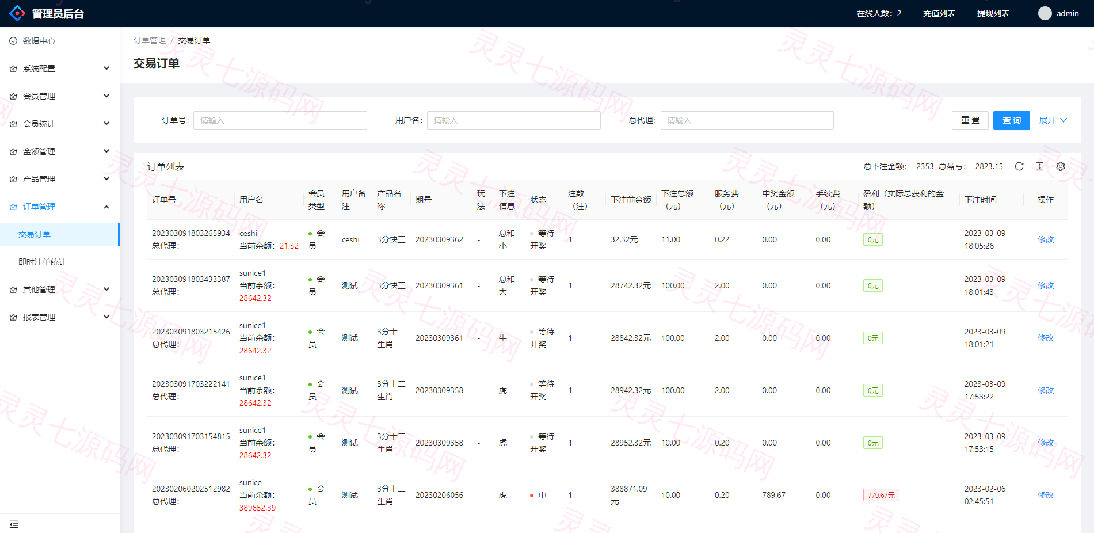1094x533 pixels.
Task: Click the 其他管理 sidebar icon
Action: [13, 290]
